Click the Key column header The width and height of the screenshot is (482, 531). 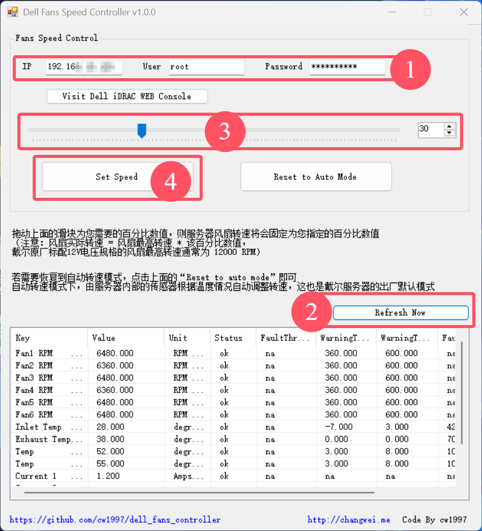[x=49, y=338]
